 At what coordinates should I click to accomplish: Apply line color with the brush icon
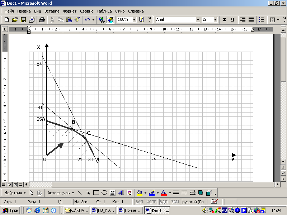pyautogui.click(x=152, y=193)
